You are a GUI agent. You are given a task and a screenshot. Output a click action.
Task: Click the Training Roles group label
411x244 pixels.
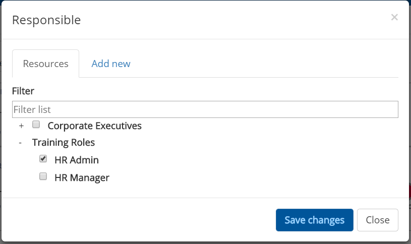click(64, 143)
